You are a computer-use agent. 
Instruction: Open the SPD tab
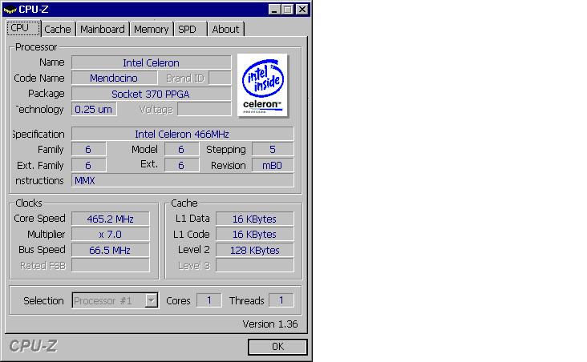(x=190, y=29)
